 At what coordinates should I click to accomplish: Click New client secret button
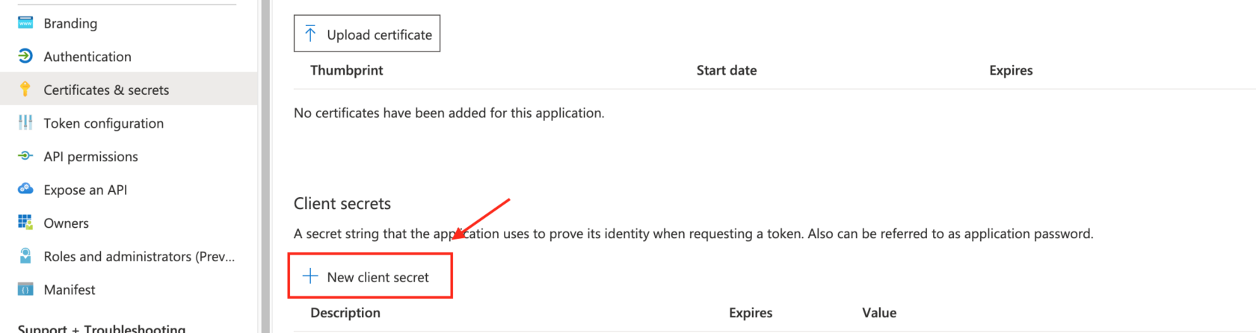coord(370,277)
